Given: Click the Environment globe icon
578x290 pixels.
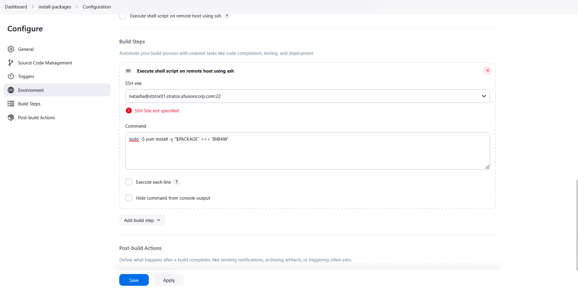Looking at the screenshot, I should [x=11, y=90].
